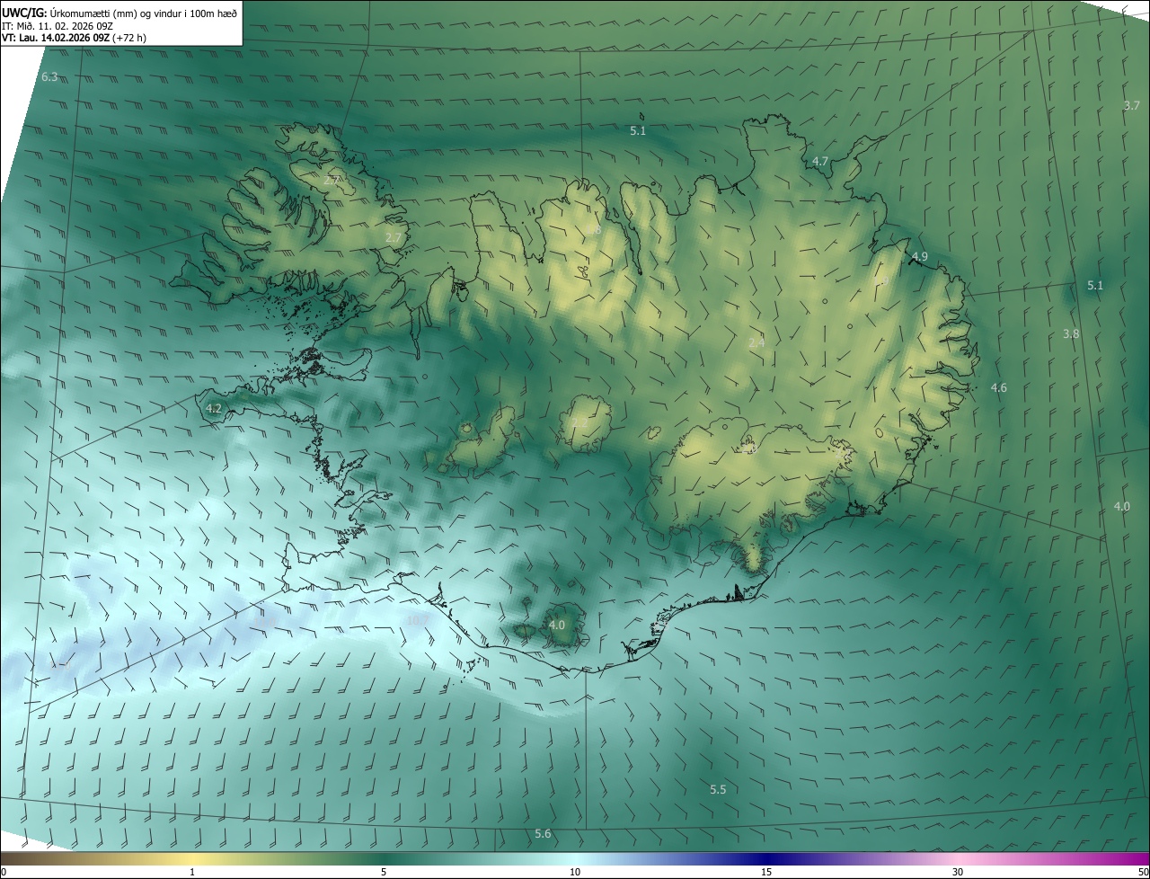1150x879 pixels.
Task: Pick the "4.9" value on the map
Action: 919,257
